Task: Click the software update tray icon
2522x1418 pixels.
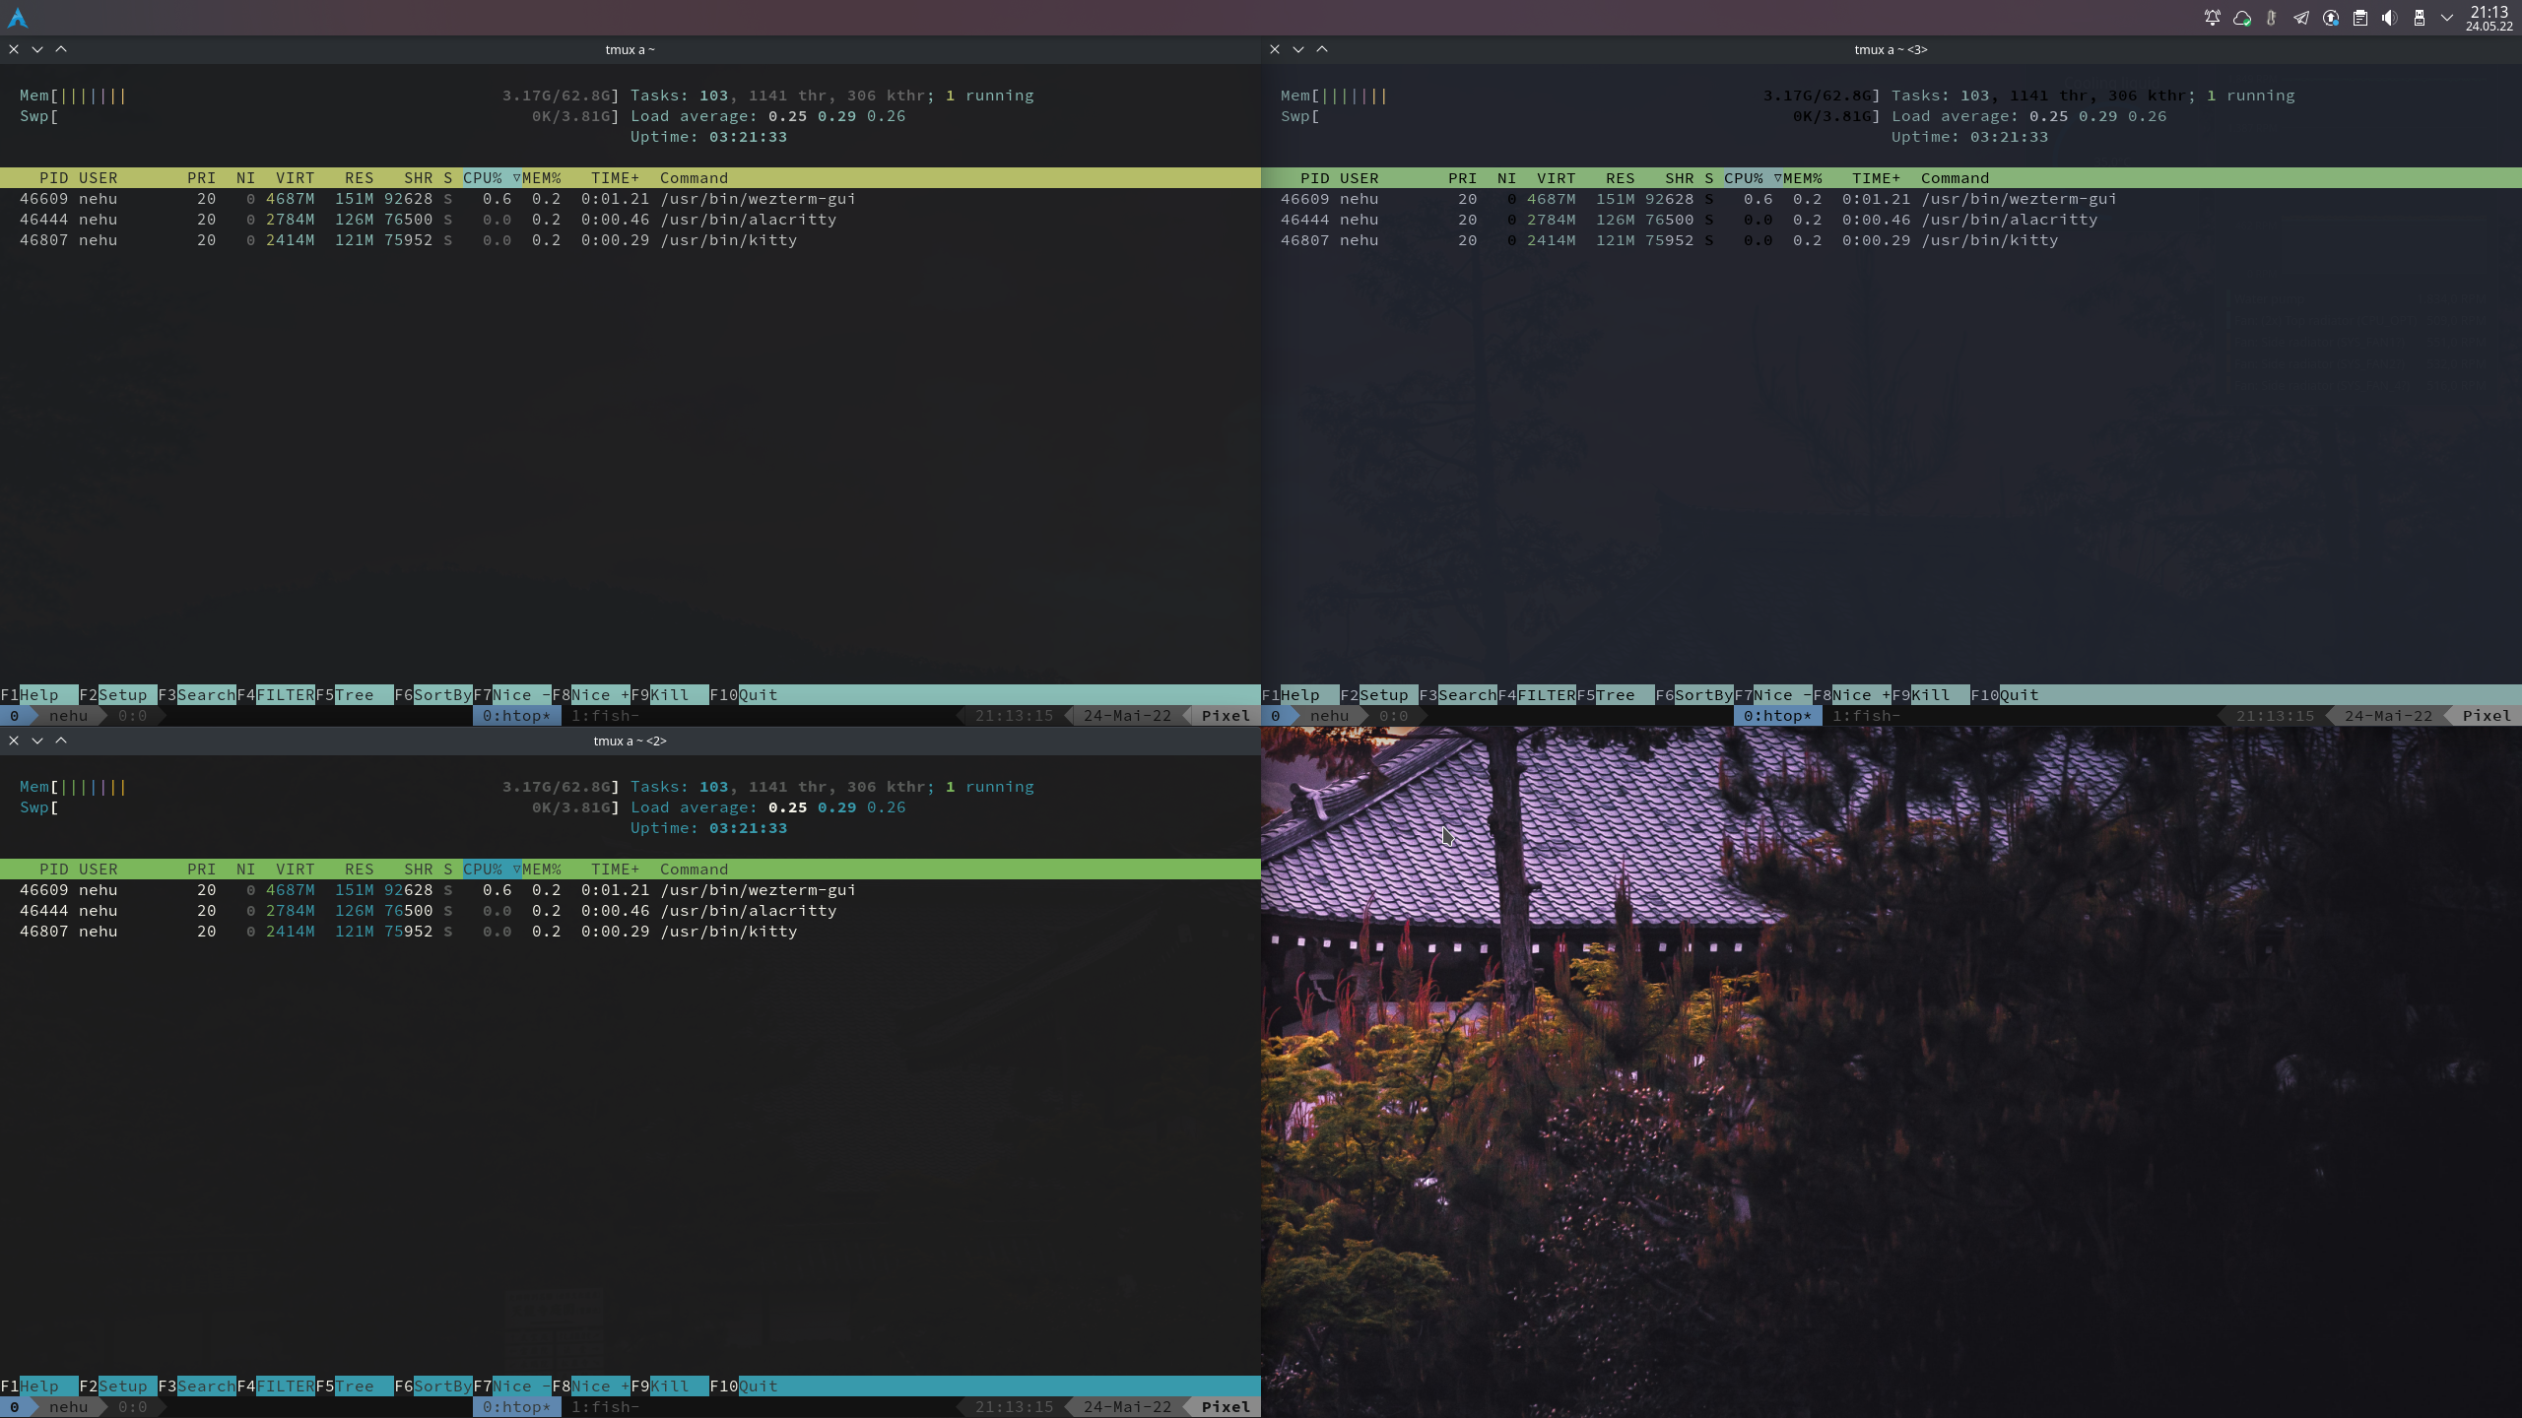Action: click(2331, 17)
